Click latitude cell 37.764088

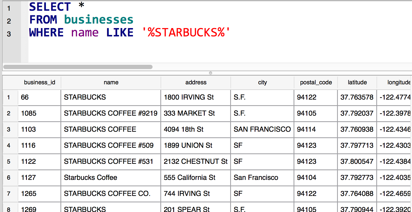(x=357, y=194)
